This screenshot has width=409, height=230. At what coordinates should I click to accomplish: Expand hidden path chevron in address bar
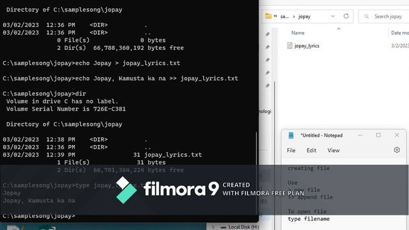click(275, 16)
